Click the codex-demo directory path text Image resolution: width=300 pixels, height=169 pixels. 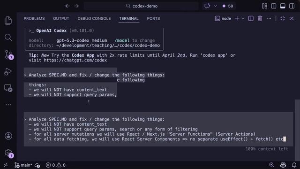point(108,46)
